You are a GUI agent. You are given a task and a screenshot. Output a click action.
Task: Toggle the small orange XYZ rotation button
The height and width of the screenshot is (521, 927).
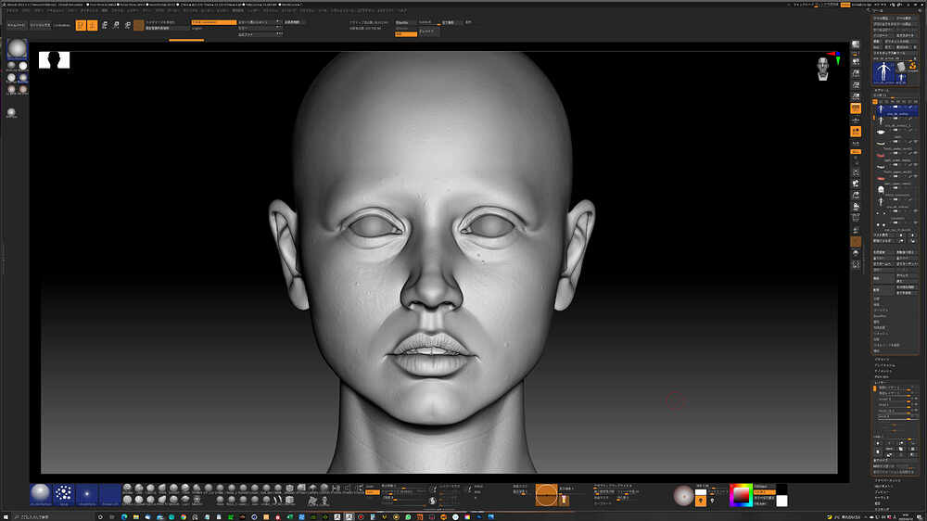pyautogui.click(x=856, y=152)
